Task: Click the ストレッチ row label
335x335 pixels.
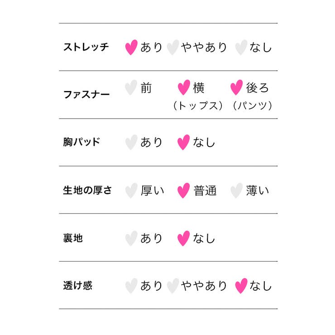Action: [86, 47]
